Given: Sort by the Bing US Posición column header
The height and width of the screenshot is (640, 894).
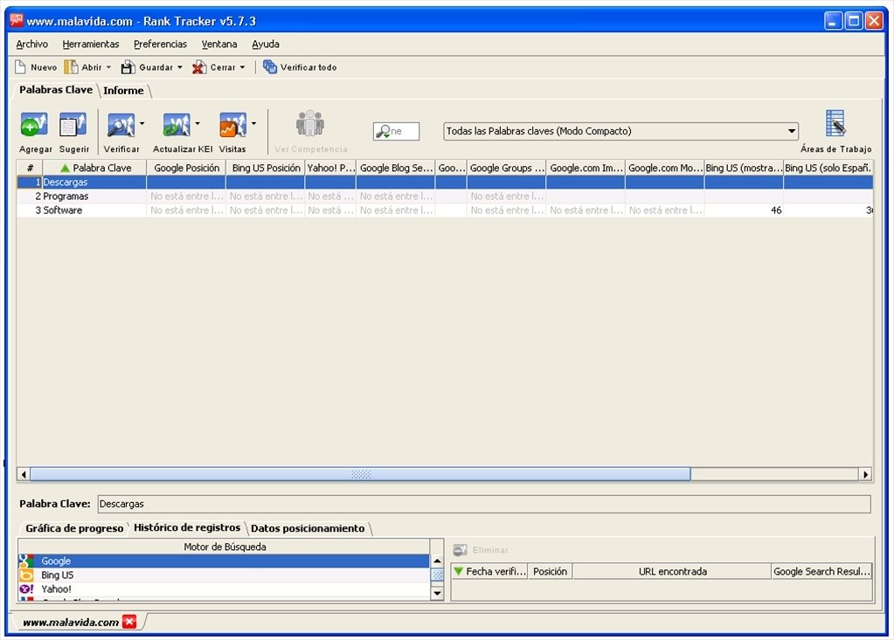Looking at the screenshot, I should tap(266, 168).
